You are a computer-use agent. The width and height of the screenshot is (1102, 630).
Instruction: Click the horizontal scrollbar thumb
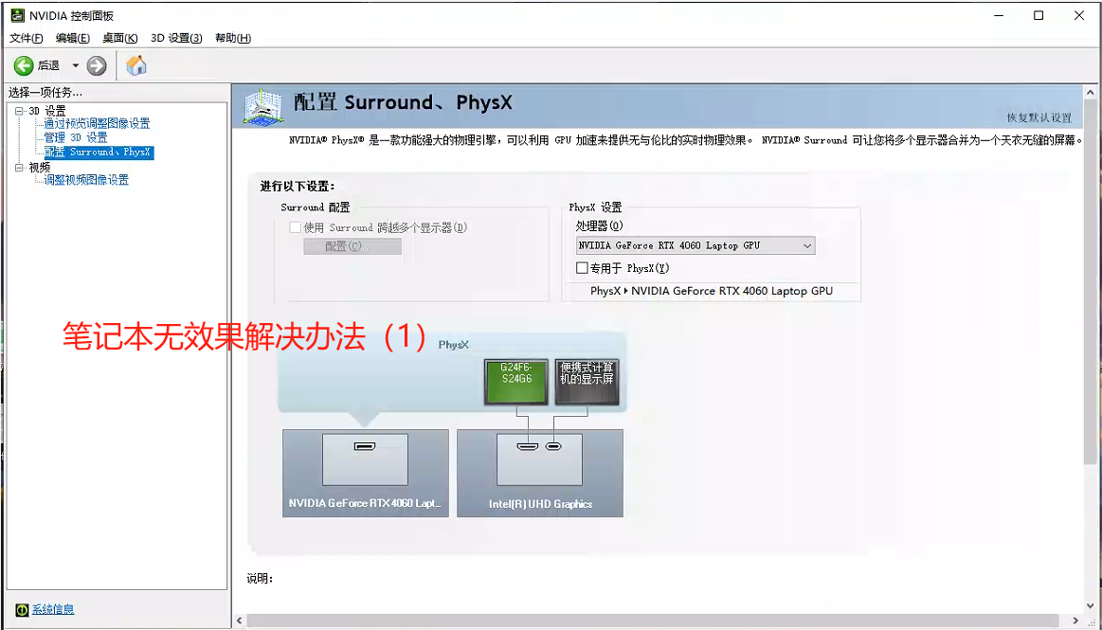tap(653, 621)
